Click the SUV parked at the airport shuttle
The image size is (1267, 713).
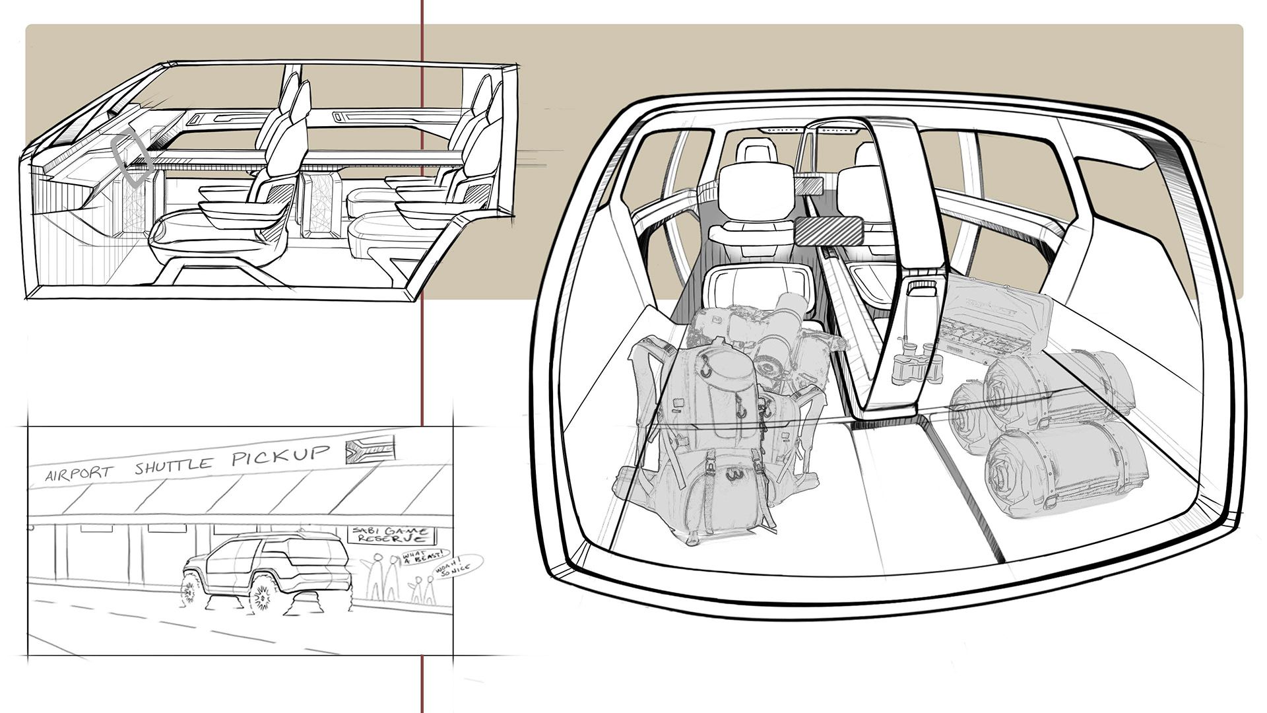point(266,572)
